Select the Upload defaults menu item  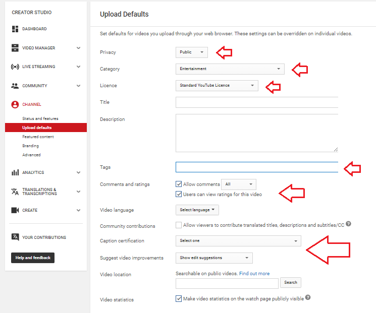click(46, 128)
